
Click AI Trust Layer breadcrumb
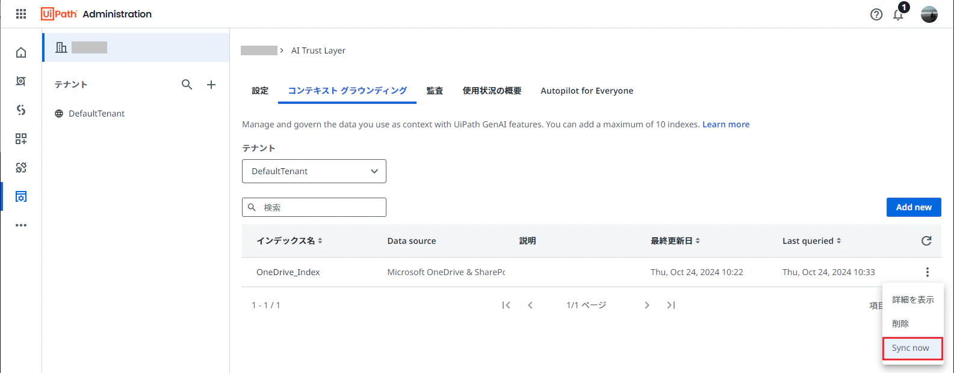[x=318, y=50]
